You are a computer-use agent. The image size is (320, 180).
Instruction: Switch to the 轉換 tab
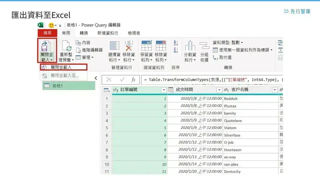84,33
